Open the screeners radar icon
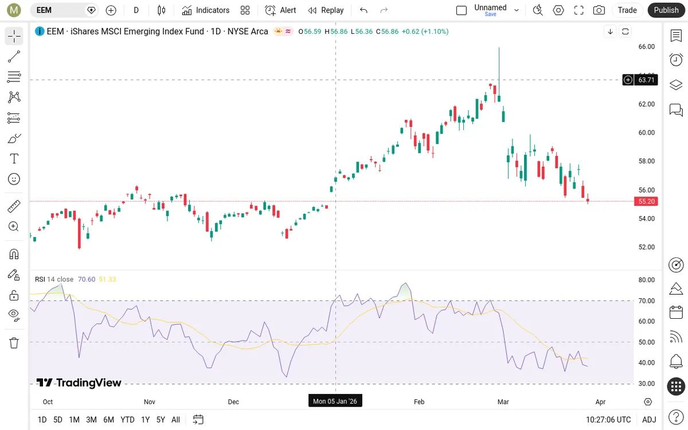 [676, 264]
